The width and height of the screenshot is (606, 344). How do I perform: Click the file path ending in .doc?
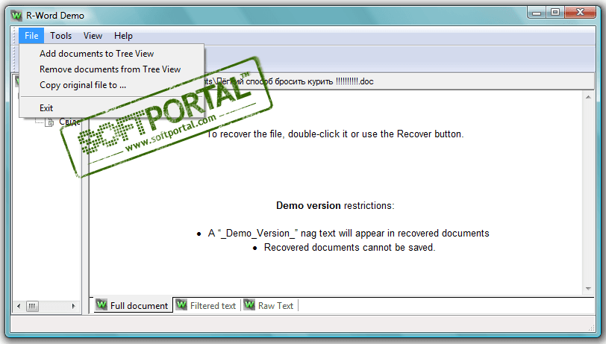(289, 81)
